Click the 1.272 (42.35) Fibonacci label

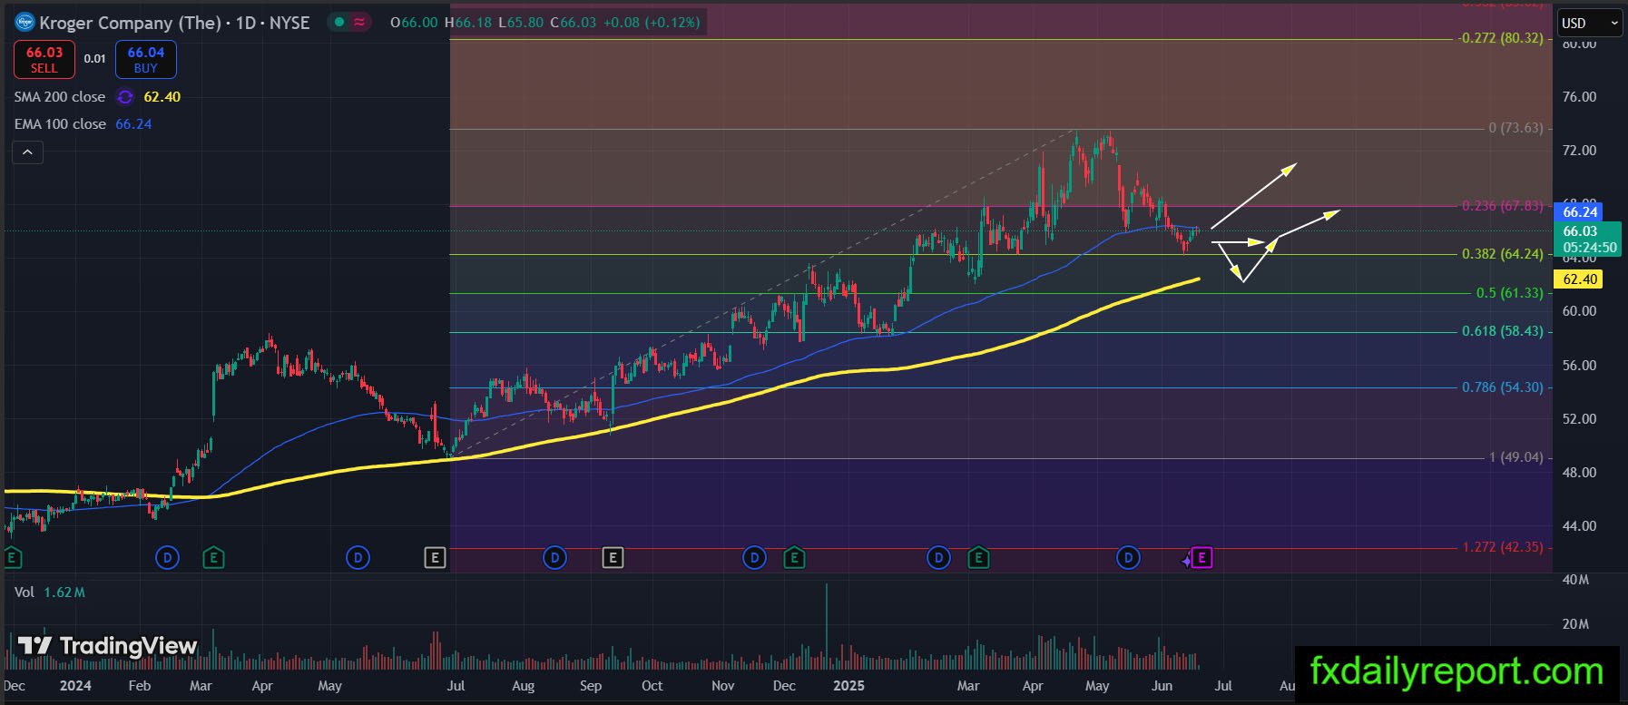1503,547
